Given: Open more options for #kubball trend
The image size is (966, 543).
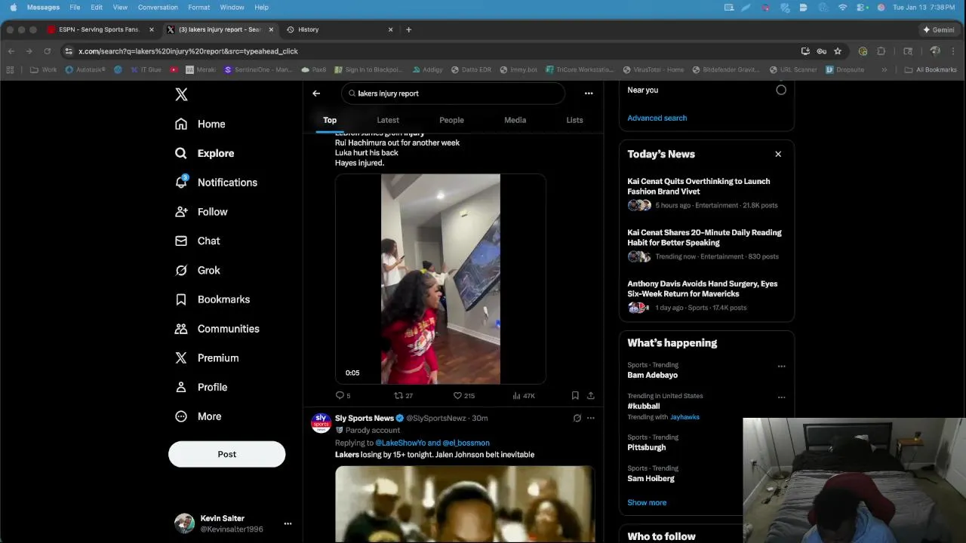Looking at the screenshot, I should coord(782,397).
